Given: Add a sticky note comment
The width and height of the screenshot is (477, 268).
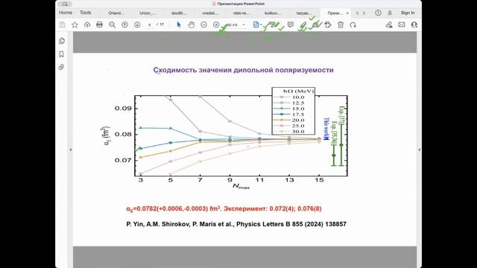Looking at the screenshot, I should tap(291, 25).
